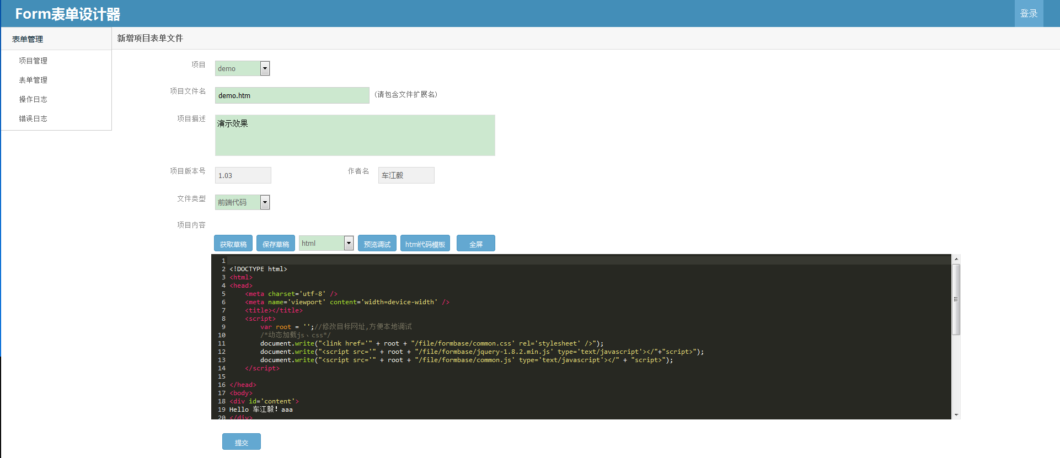Click the line number 1 in the editor gutter
This screenshot has height=458, width=1060.
(223, 261)
